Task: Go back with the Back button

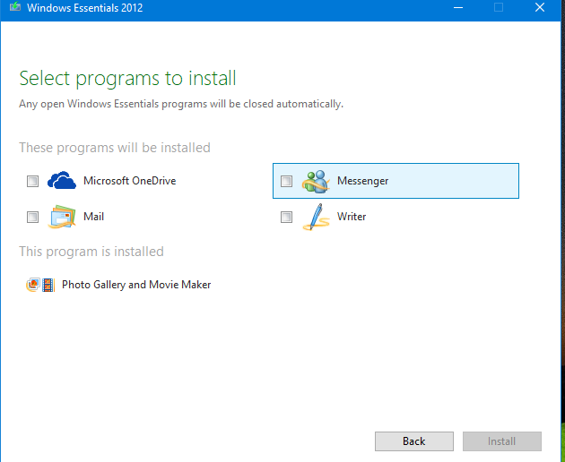Action: pos(414,441)
